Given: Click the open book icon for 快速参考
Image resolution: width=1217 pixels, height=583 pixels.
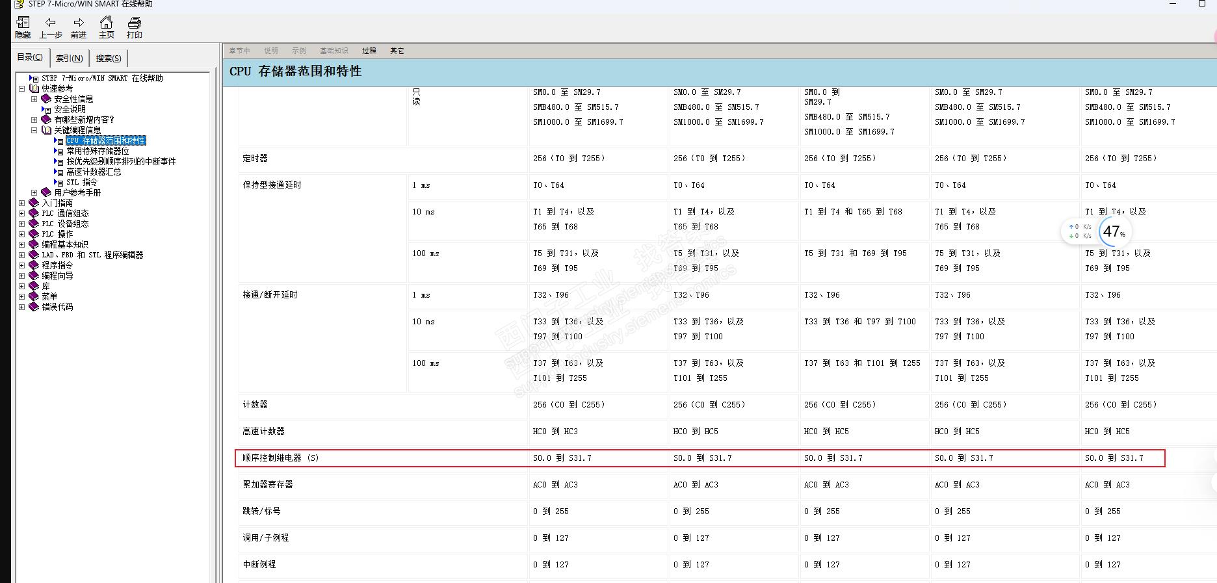Looking at the screenshot, I should click(34, 88).
